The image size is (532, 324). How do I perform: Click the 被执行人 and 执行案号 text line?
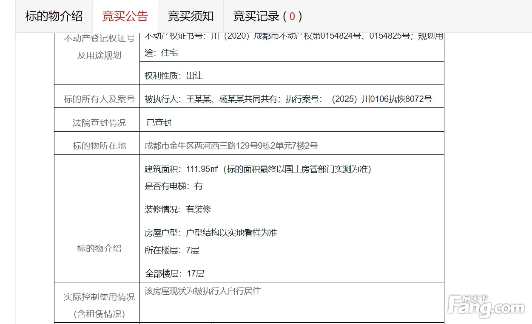pos(288,99)
